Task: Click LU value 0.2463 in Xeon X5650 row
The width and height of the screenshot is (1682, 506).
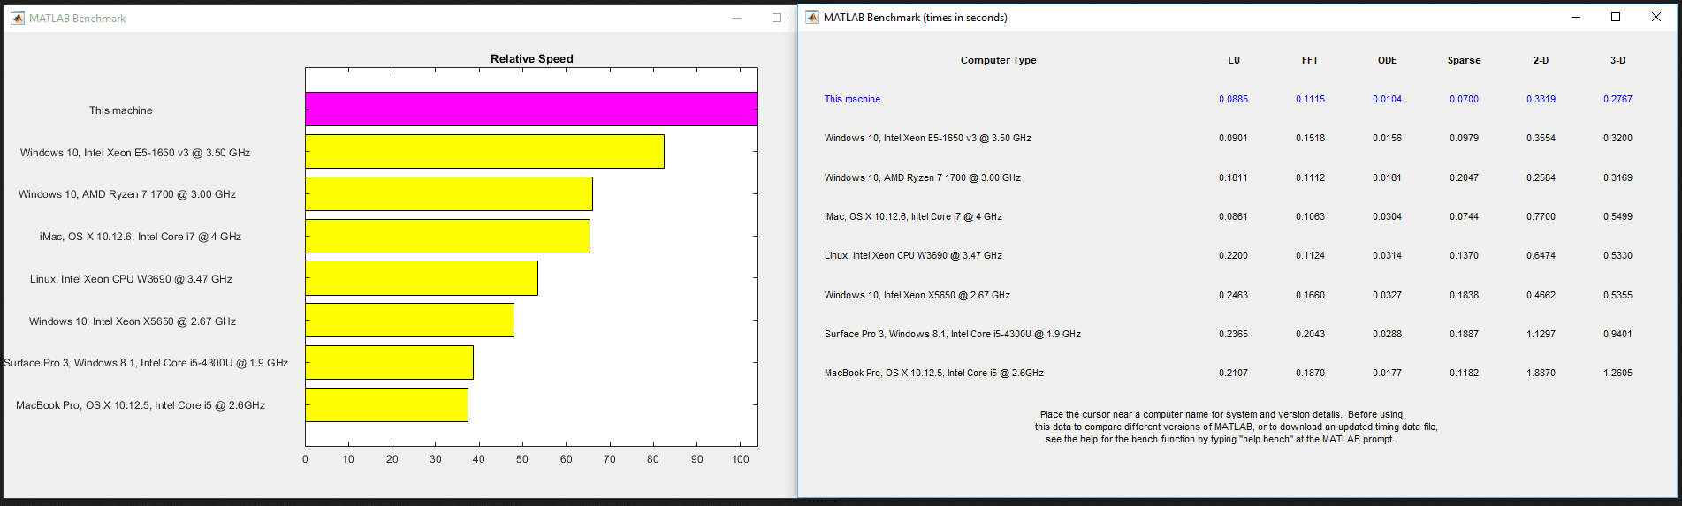Action: [1234, 295]
